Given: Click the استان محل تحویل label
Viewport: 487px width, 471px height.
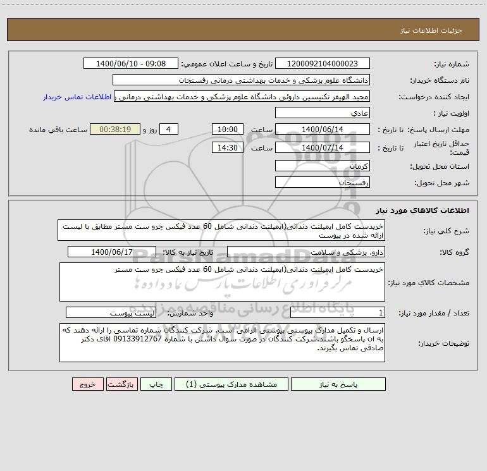Looking at the screenshot, I should 440,166.
